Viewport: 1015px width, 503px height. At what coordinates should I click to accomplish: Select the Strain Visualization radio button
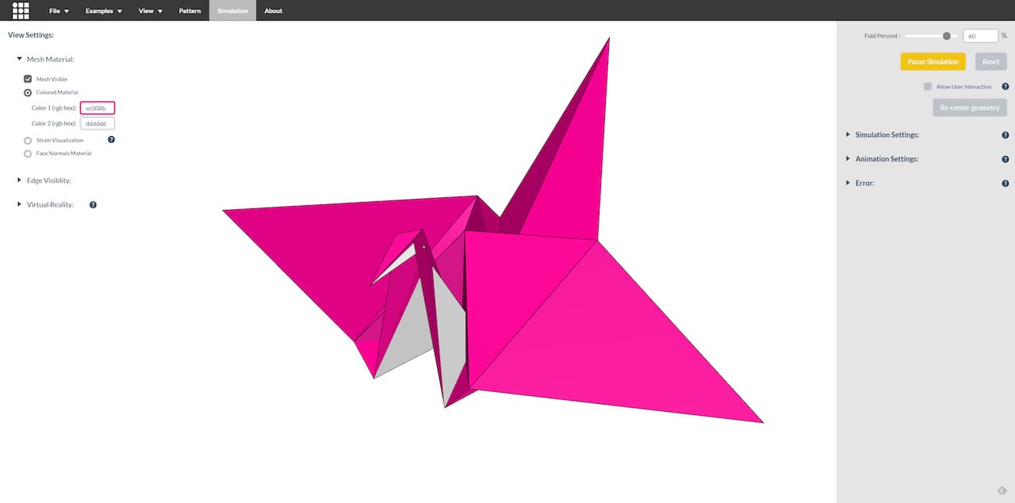point(28,140)
